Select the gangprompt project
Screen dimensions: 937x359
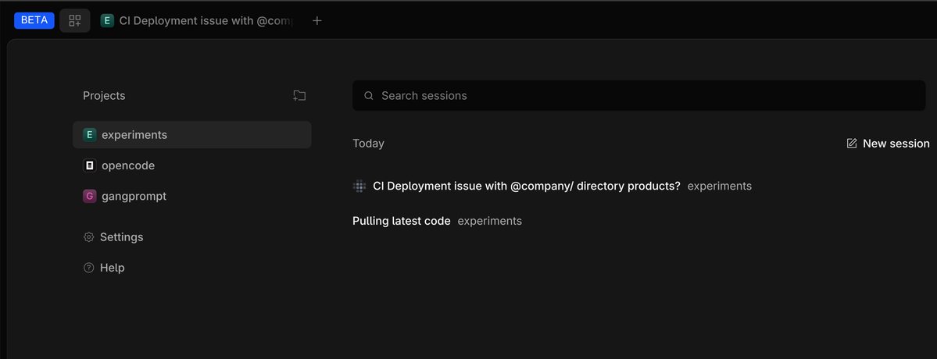191,196
